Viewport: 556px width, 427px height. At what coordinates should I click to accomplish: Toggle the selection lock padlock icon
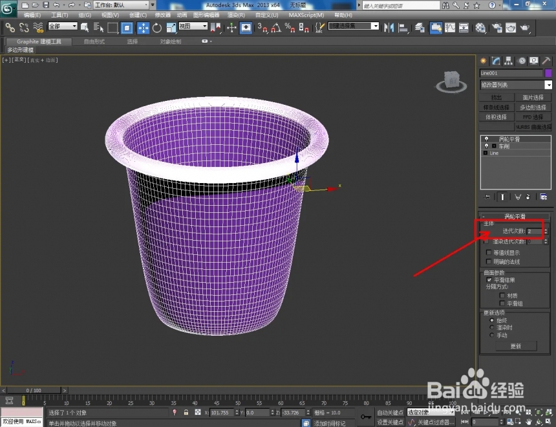pyautogui.click(x=186, y=412)
